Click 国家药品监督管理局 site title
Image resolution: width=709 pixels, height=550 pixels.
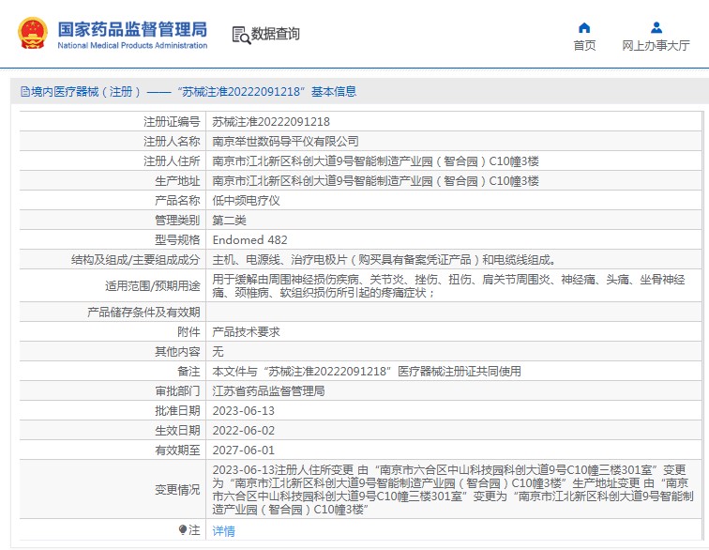click(x=132, y=29)
